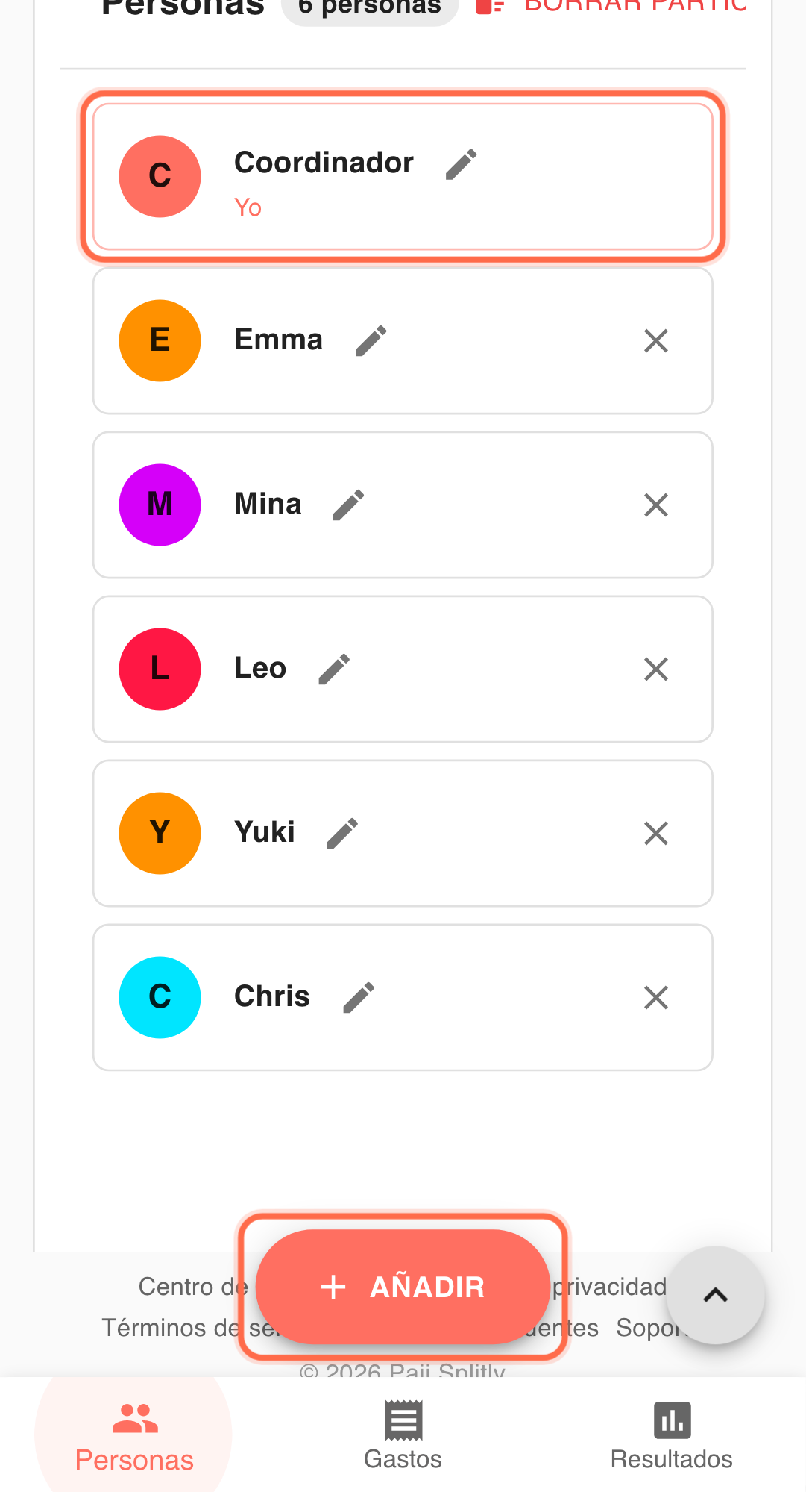This screenshot has width=806, height=1492.
Task: Delete Yuki with the X icon
Action: point(655,834)
